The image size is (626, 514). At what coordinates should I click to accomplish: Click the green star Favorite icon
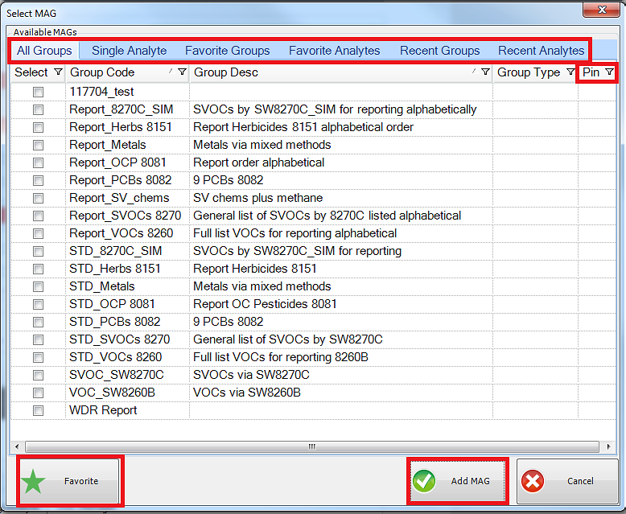[x=34, y=481]
